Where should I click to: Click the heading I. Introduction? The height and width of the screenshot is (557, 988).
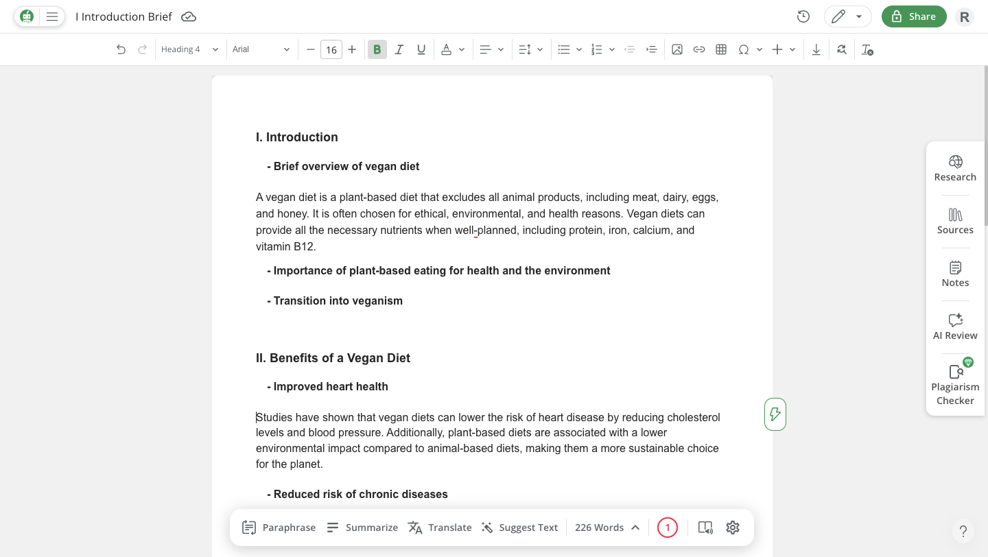point(297,137)
